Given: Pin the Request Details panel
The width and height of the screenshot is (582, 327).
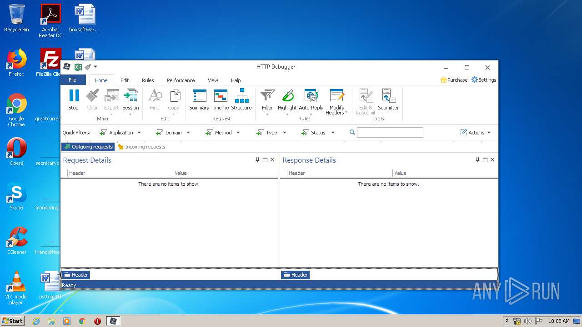Looking at the screenshot, I should tap(257, 160).
